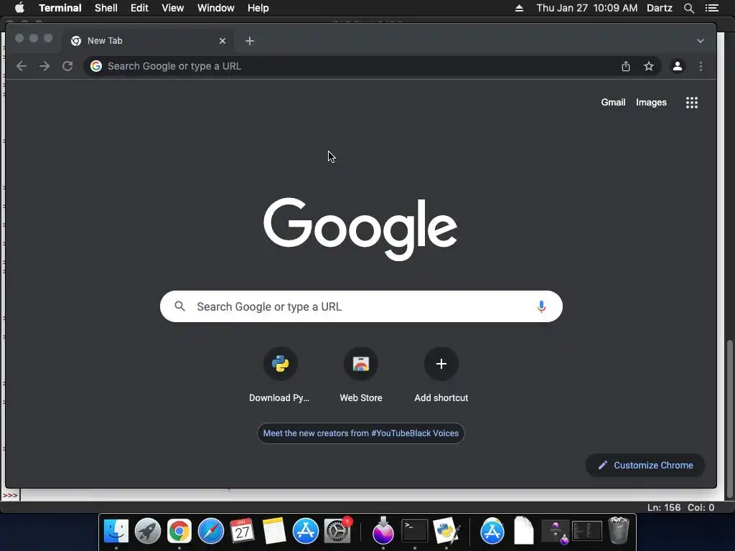
Task: Open the View menu
Action: click(x=172, y=8)
